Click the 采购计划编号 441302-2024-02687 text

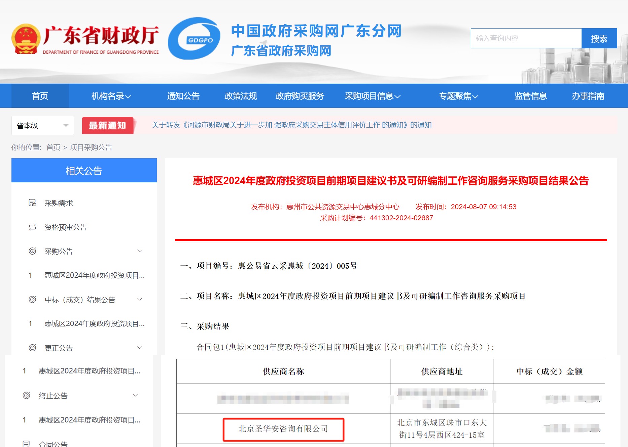pos(377,218)
